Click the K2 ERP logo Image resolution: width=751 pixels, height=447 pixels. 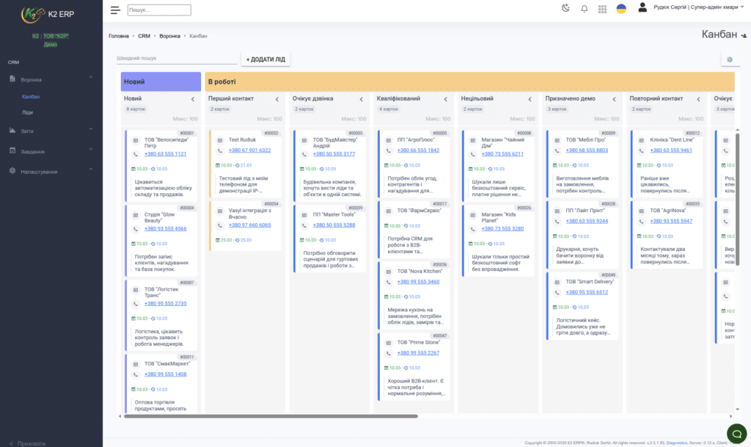tap(48, 15)
